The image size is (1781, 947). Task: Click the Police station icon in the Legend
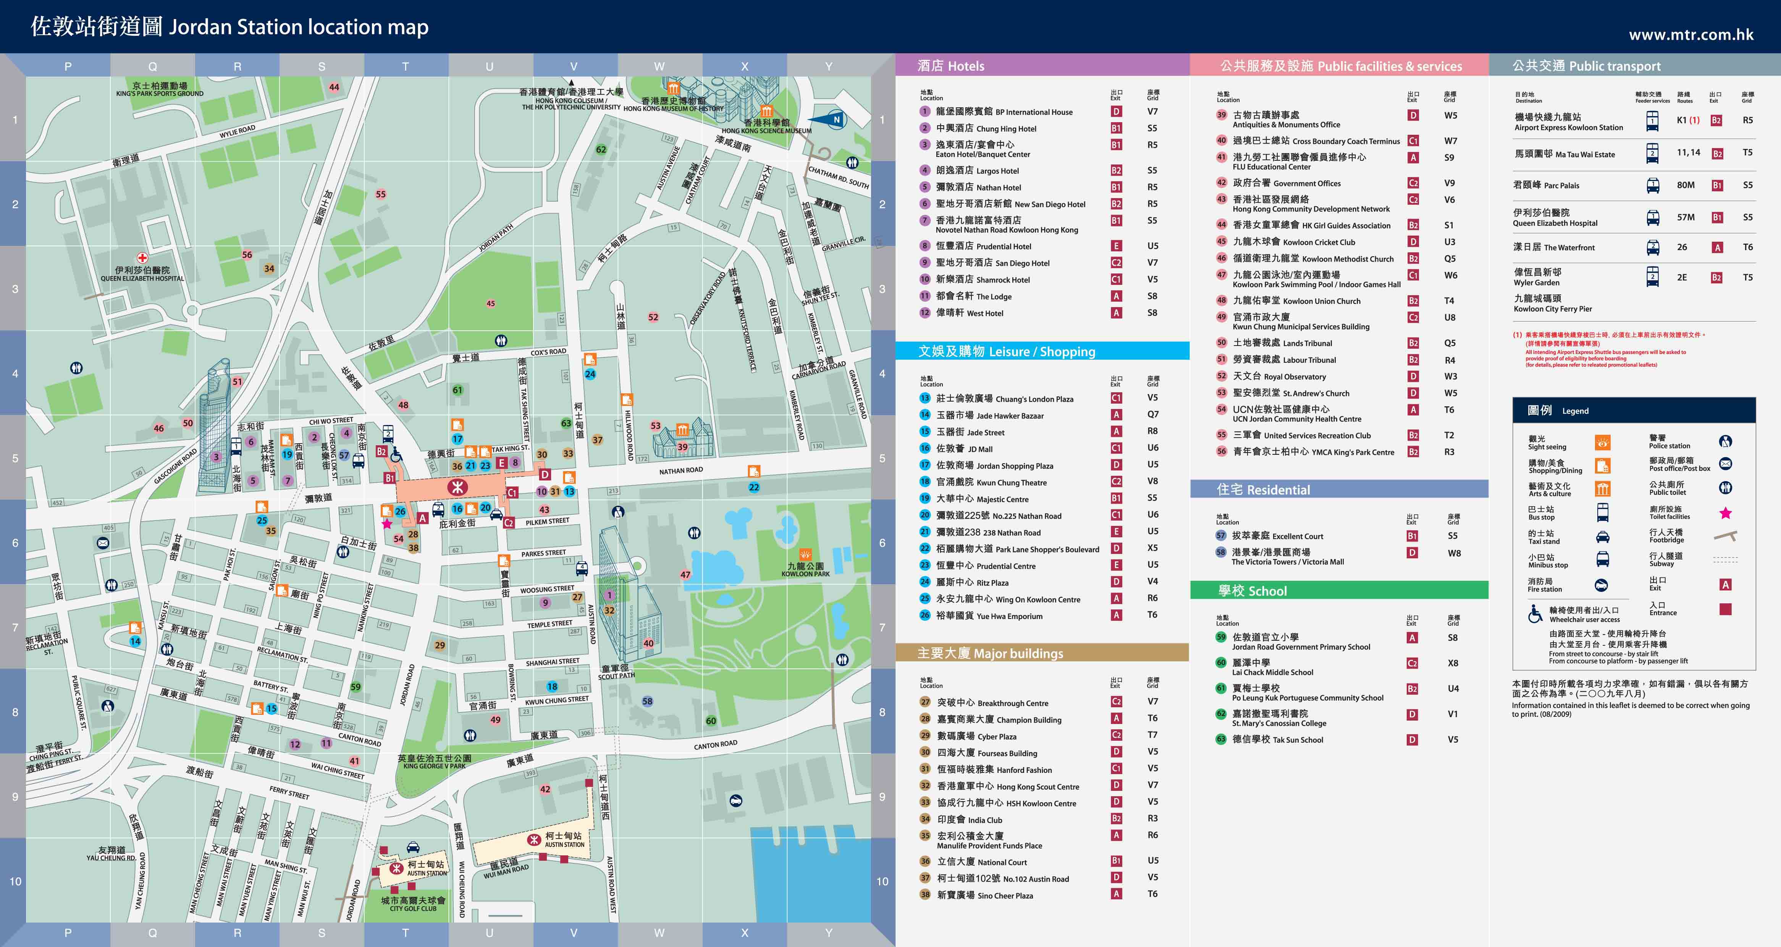tap(1726, 441)
